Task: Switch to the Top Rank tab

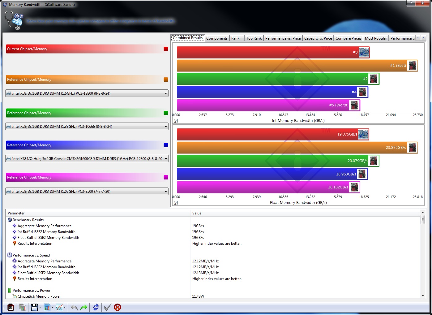Action: coord(254,38)
